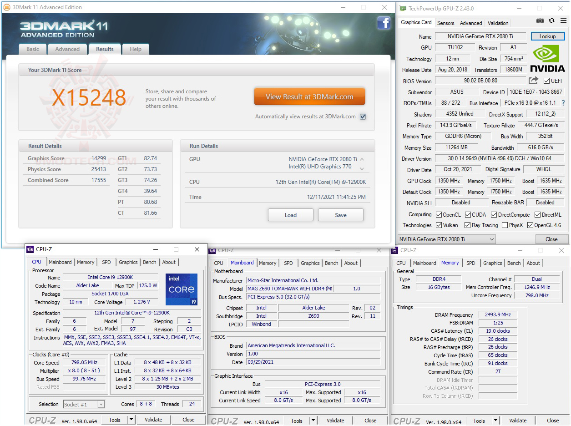Screen dimensions: 571x426
Task: Expand Tools dropdown arrow in CPU-Z Memory window
Action: click(x=495, y=421)
